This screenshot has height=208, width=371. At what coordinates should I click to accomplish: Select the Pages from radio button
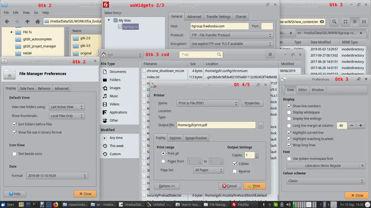click(163, 161)
